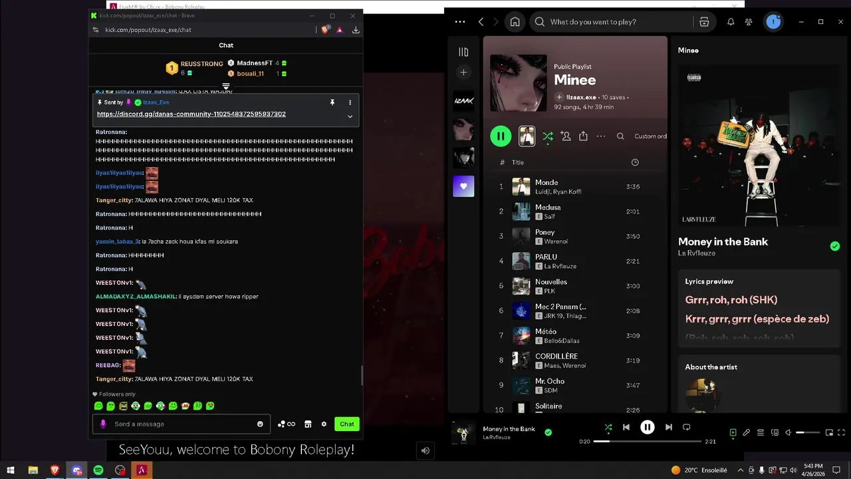The height and width of the screenshot is (479, 851).
Task: Skip to next track
Action: [669, 427]
